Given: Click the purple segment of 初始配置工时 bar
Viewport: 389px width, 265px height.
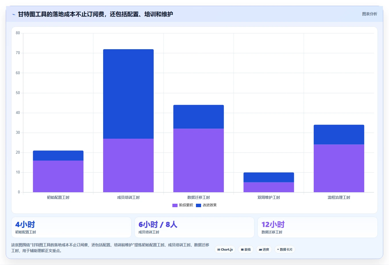Looking at the screenshot, I should coord(58,176).
